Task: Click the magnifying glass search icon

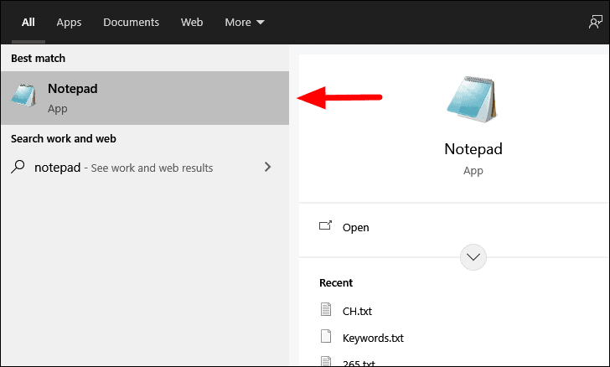Action: click(x=18, y=167)
